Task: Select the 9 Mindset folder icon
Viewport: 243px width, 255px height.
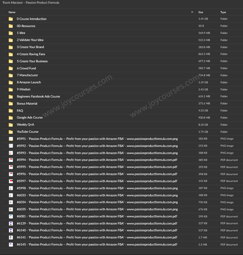Action: (11, 89)
